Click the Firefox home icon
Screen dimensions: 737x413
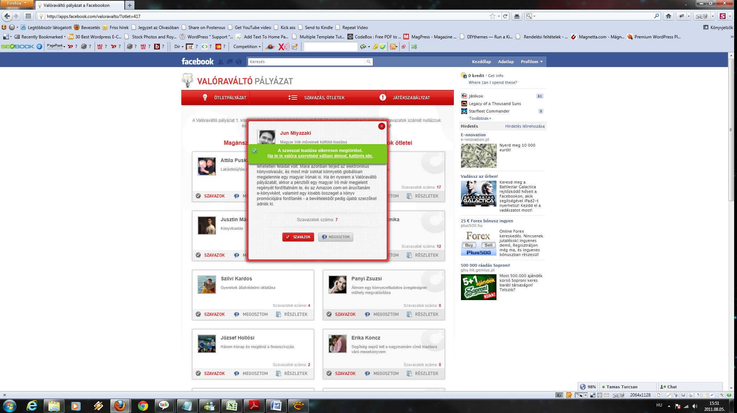point(669,16)
